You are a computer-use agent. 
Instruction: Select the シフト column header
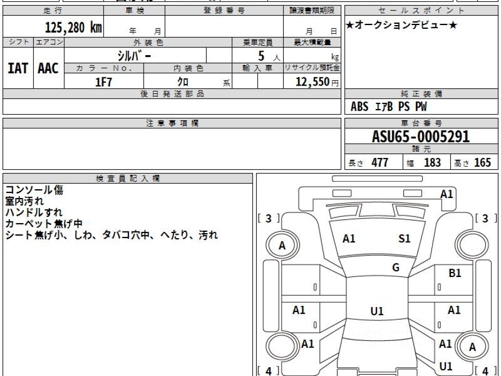tap(18, 42)
